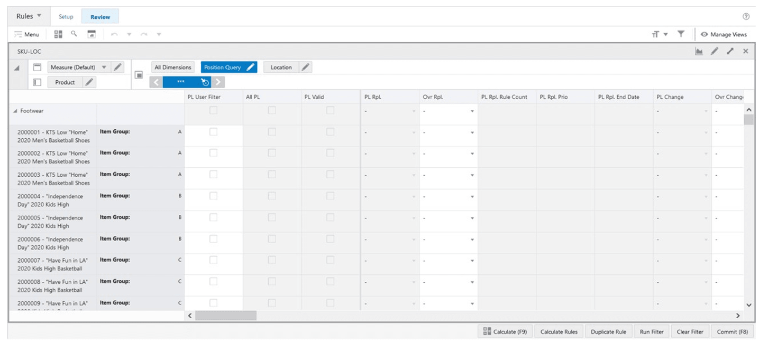Open the Measure (Default) dropdown
The image size is (759, 344).
(x=104, y=67)
